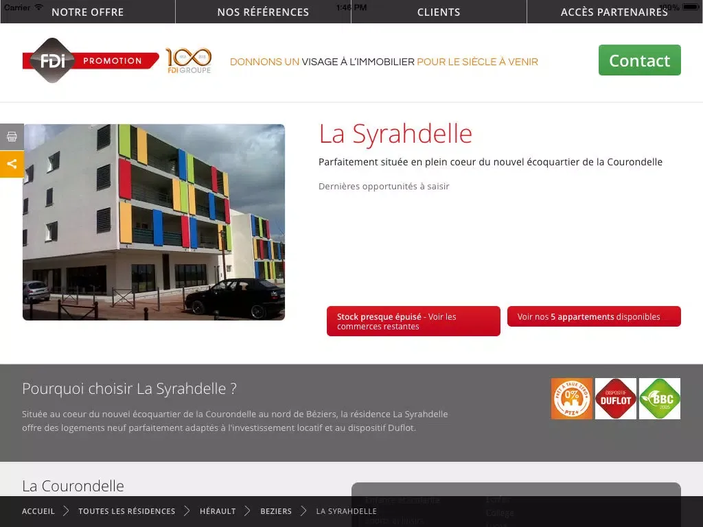The width and height of the screenshot is (703, 527).
Task: Open HÉRAULT breadcrumb link
Action: point(218,511)
